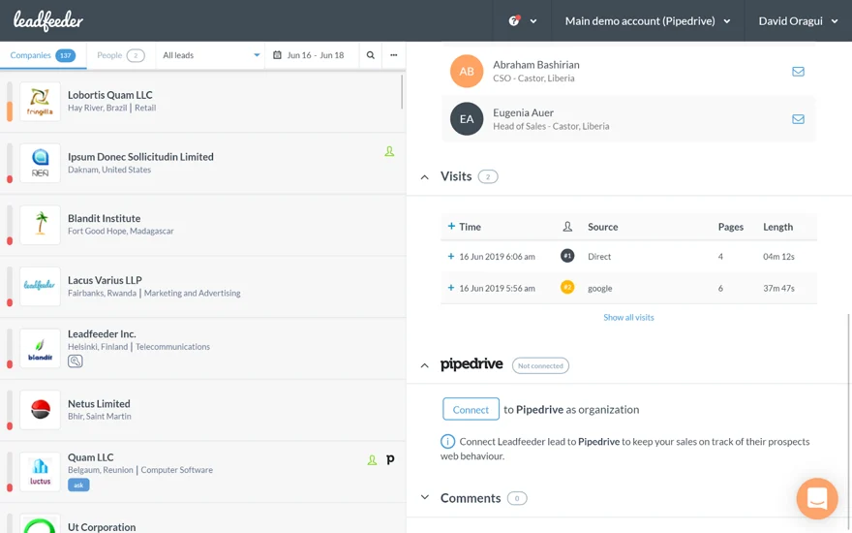The image size is (852, 533).
Task: Click the 37m 47s visit length
Action: pyautogui.click(x=778, y=288)
